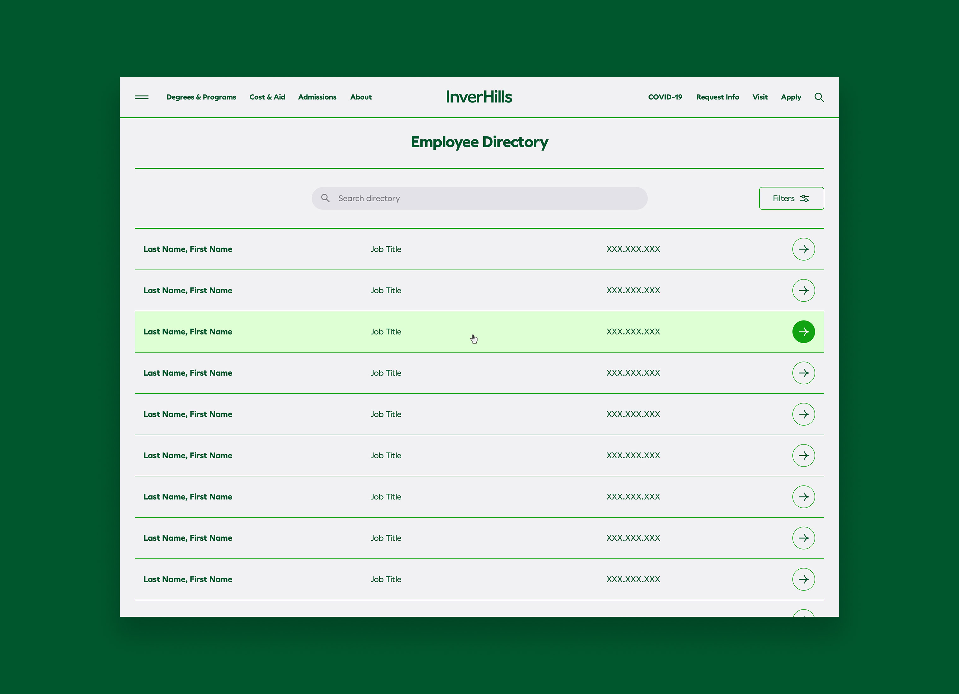Click the arrow button in sixth row
This screenshot has width=959, height=694.
803,456
